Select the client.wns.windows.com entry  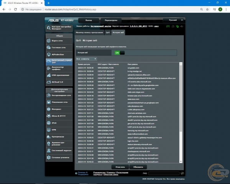[x=137, y=113]
